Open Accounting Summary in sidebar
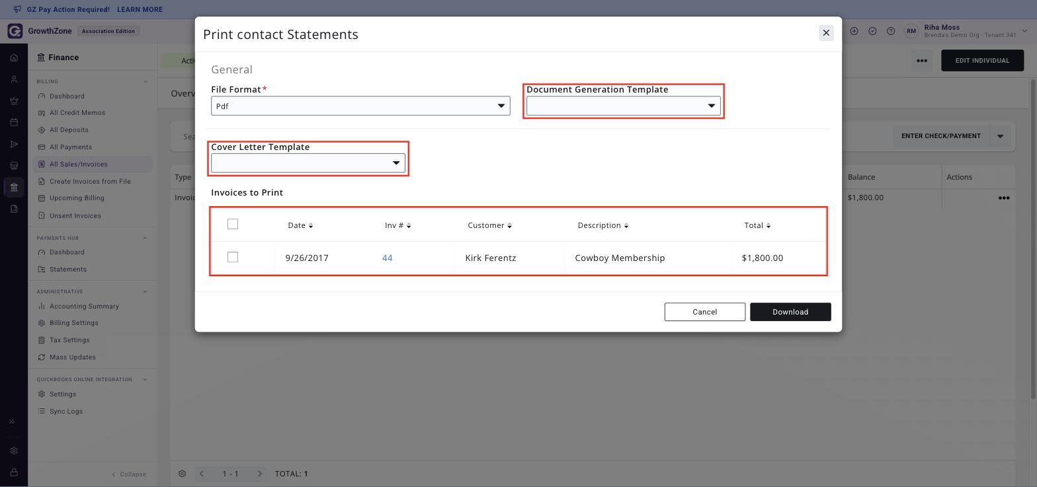The width and height of the screenshot is (1037, 487). [84, 307]
